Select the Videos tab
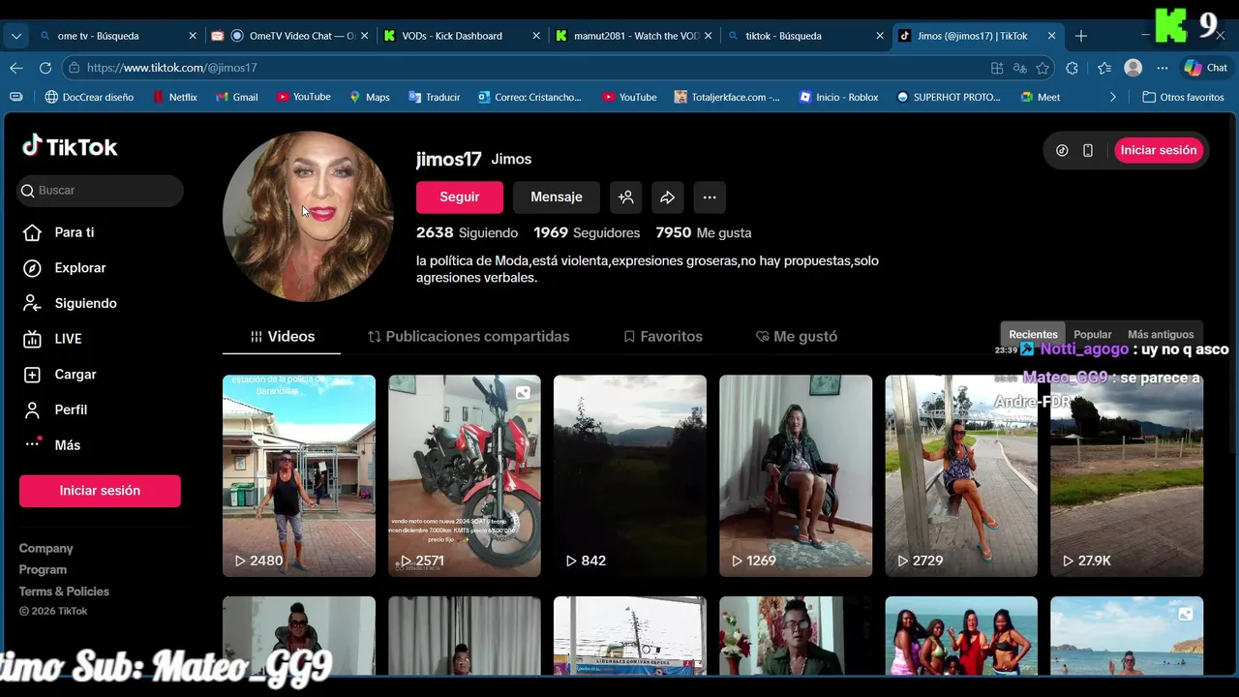The image size is (1239, 697). click(x=282, y=336)
